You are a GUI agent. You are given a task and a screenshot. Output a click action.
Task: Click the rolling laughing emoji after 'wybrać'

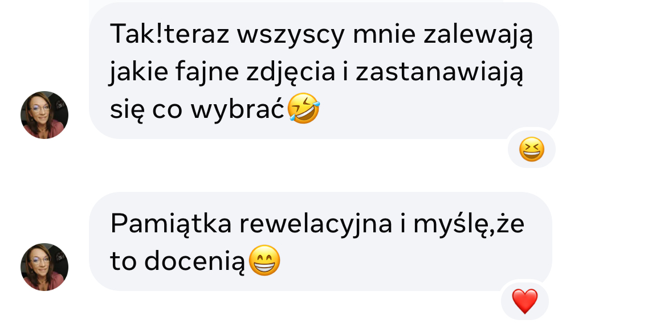(304, 108)
